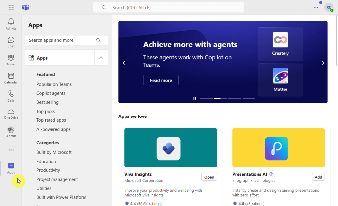
Task: Click the Presentations AI 4.6 rating
Action: pyautogui.click(x=249, y=203)
